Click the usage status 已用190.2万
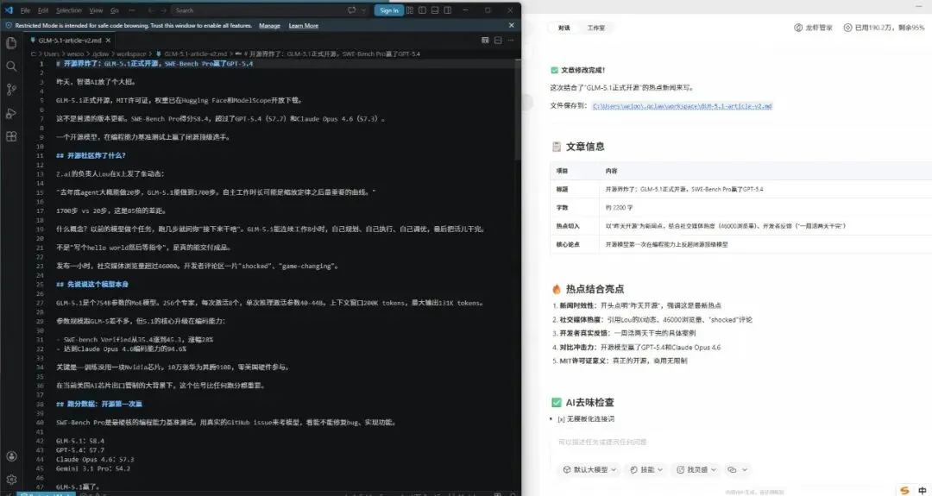 pyautogui.click(x=884, y=28)
